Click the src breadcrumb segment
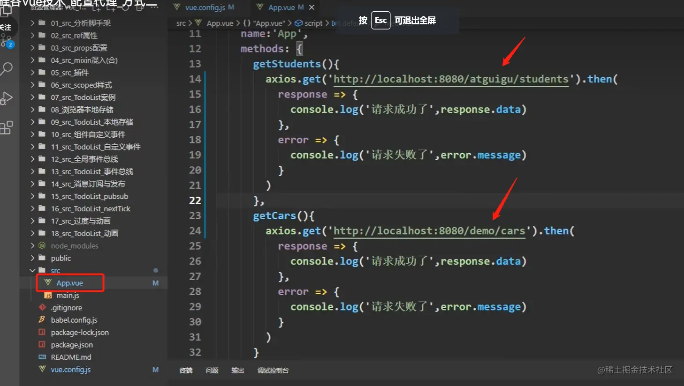 181,23
